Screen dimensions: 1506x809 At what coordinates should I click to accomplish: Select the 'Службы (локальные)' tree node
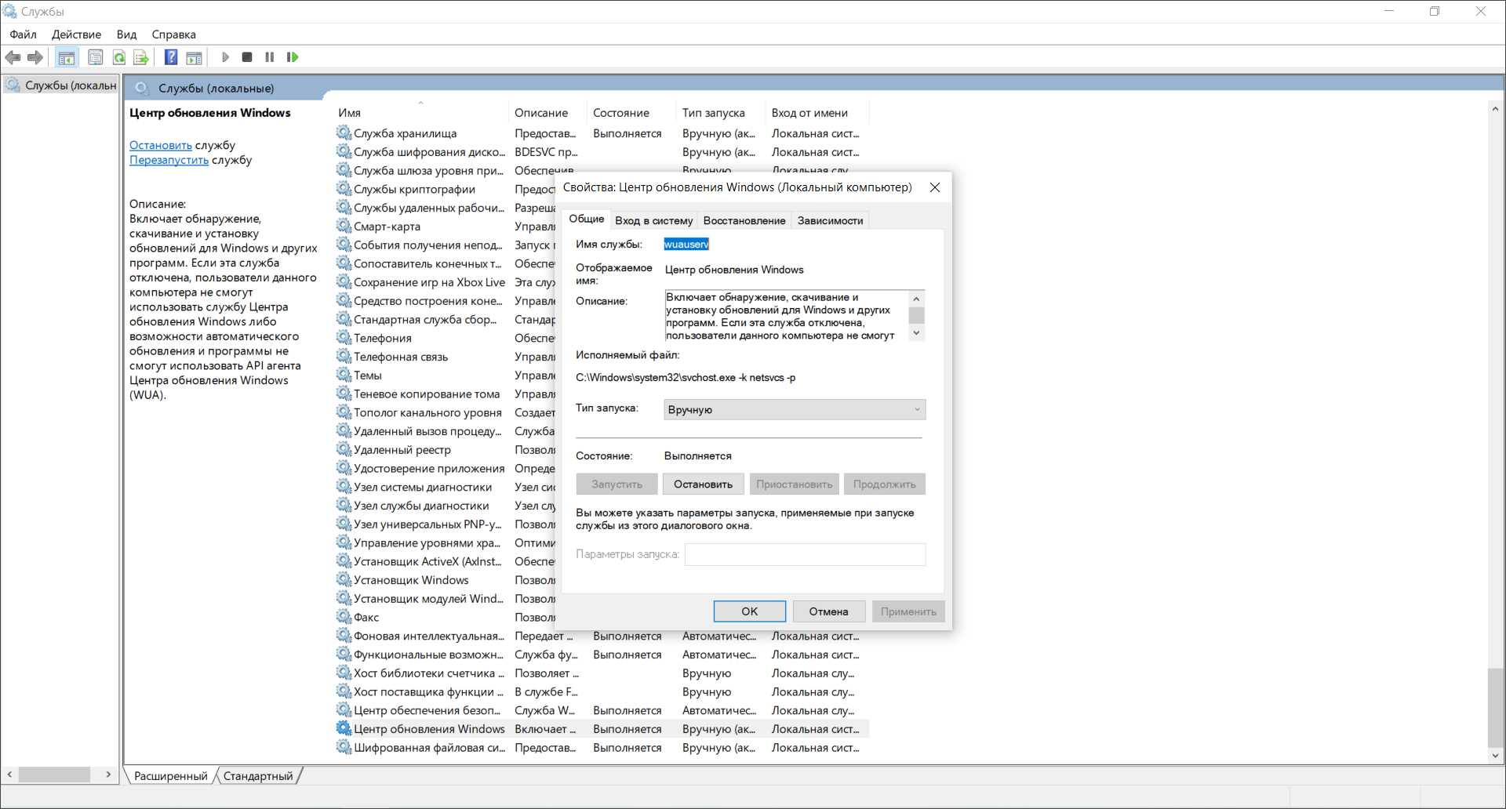pyautogui.click(x=70, y=85)
